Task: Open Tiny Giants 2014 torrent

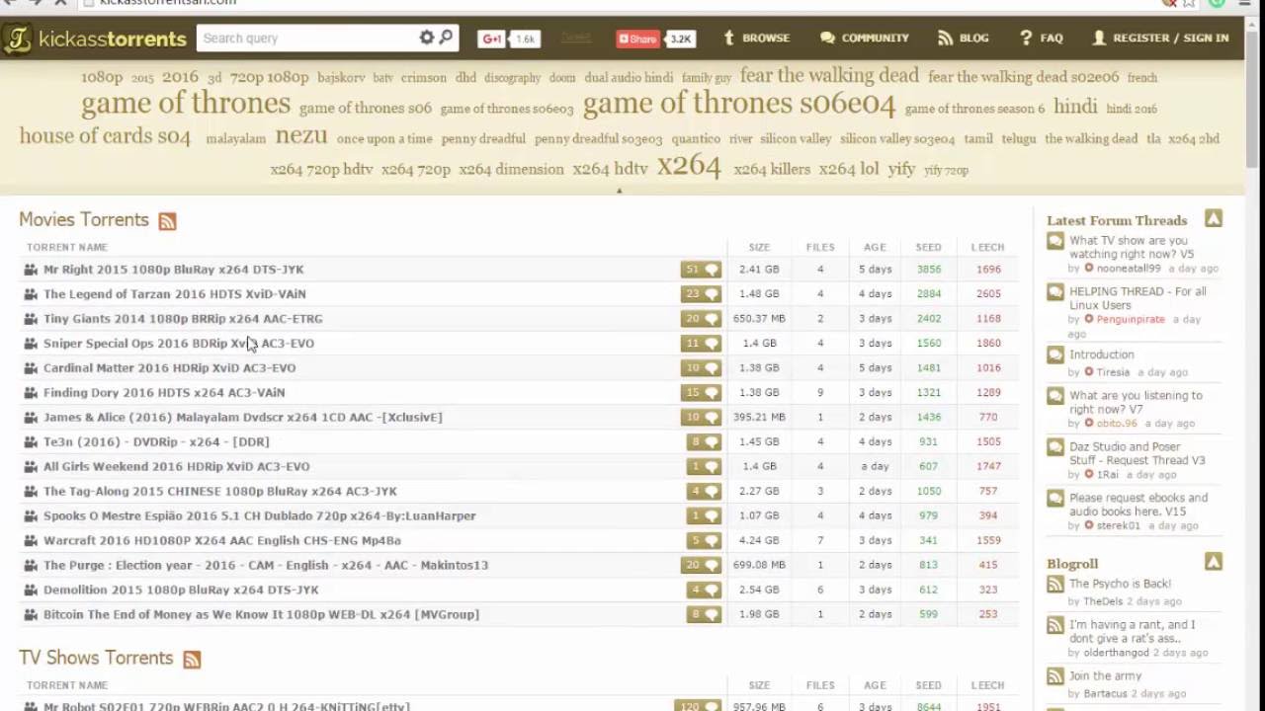Action: point(183,318)
